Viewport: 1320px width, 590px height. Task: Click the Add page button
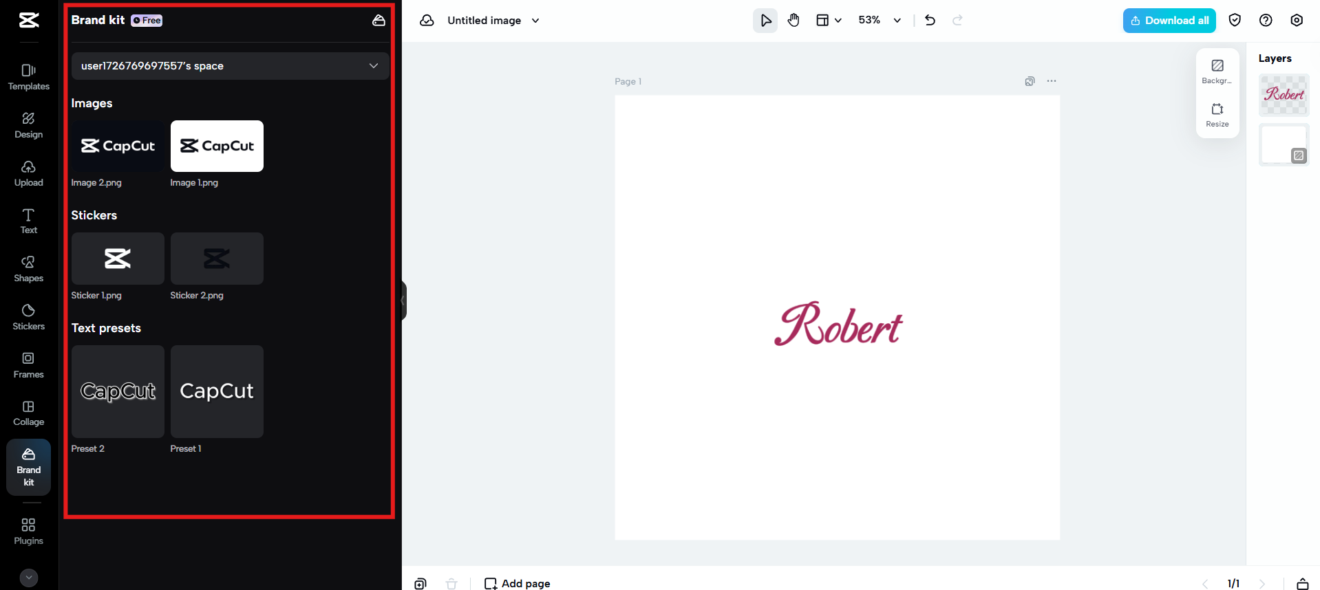click(518, 583)
